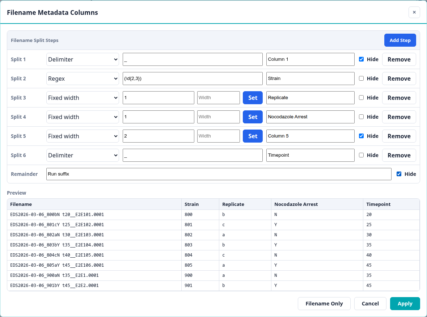Open Split 2 Regex method dropdown
The height and width of the screenshot is (317, 427).
pyautogui.click(x=83, y=79)
